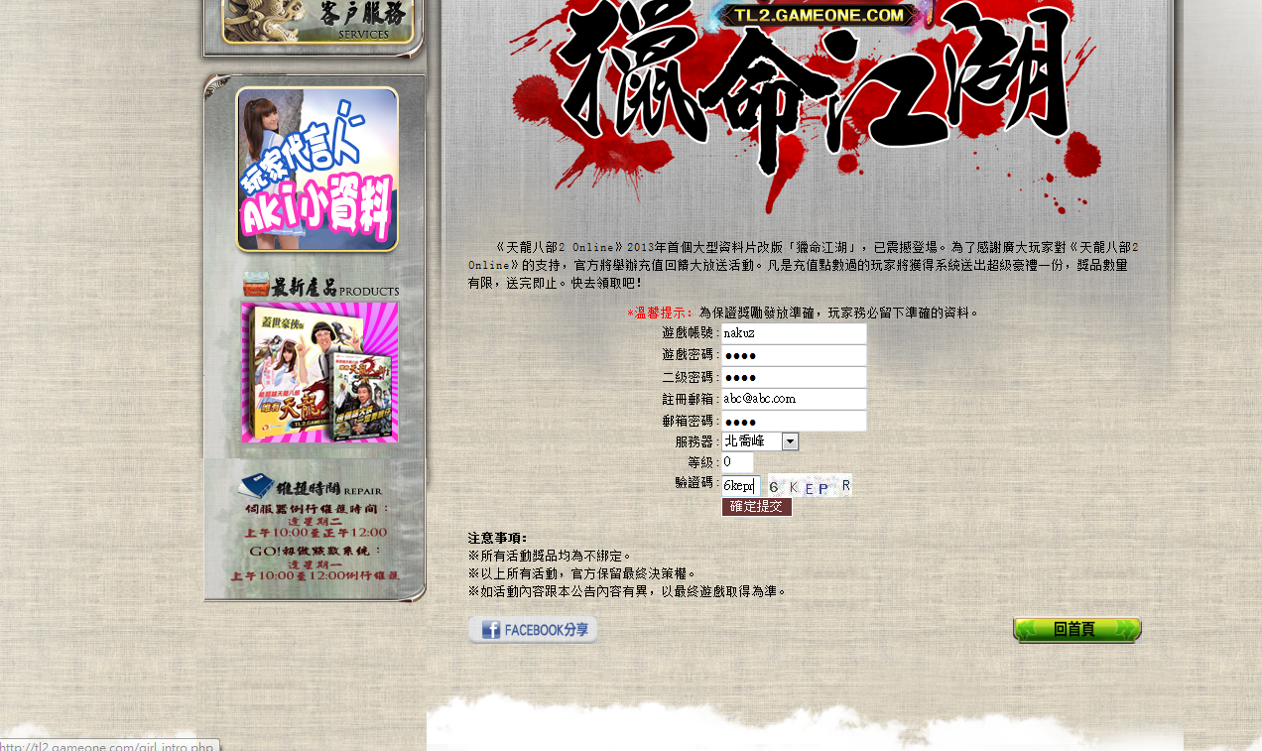Select the 二級密碼 secondary password field
This screenshot has width=1262, height=751.
pyautogui.click(x=794, y=377)
